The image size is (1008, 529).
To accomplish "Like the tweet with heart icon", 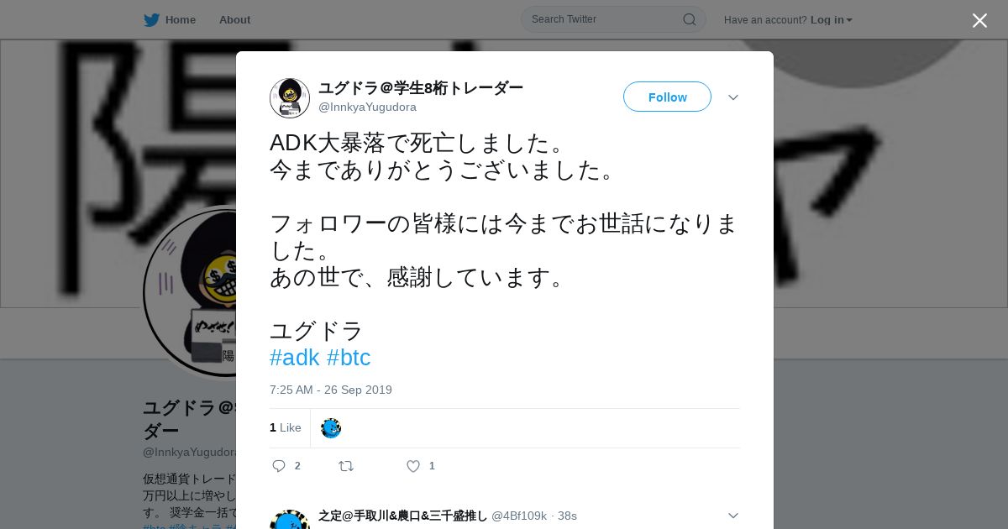I will coord(413,466).
